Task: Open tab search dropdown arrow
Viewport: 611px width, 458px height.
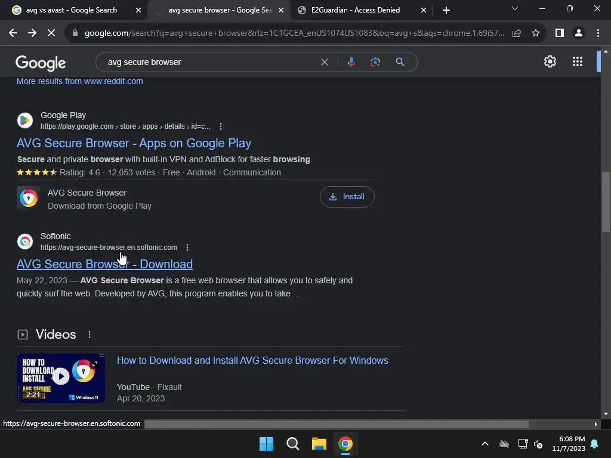Action: pos(515,8)
